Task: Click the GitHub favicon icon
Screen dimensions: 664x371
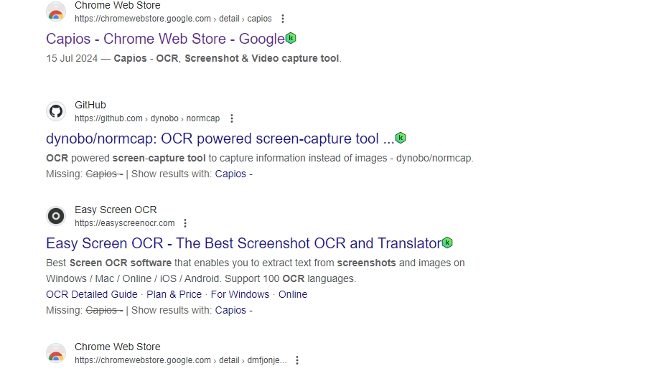Action: (x=56, y=111)
